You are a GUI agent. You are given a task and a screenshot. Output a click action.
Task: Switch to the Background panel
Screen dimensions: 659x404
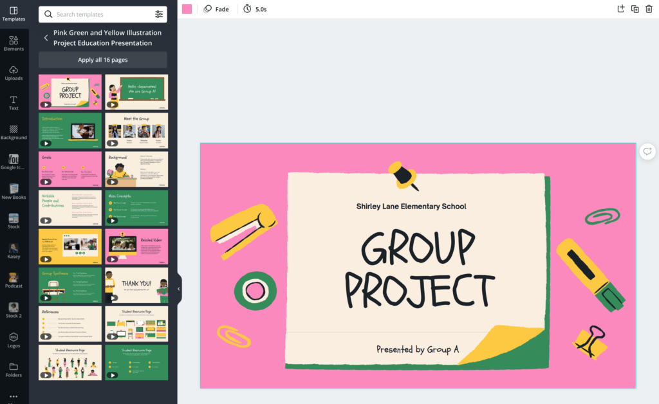pos(14,132)
